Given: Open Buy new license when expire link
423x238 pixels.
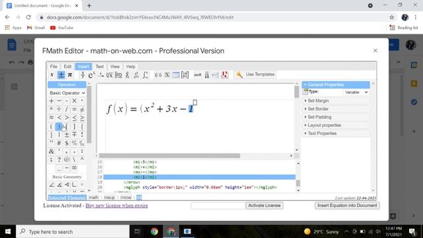Looking at the screenshot, I should pyautogui.click(x=116, y=206).
